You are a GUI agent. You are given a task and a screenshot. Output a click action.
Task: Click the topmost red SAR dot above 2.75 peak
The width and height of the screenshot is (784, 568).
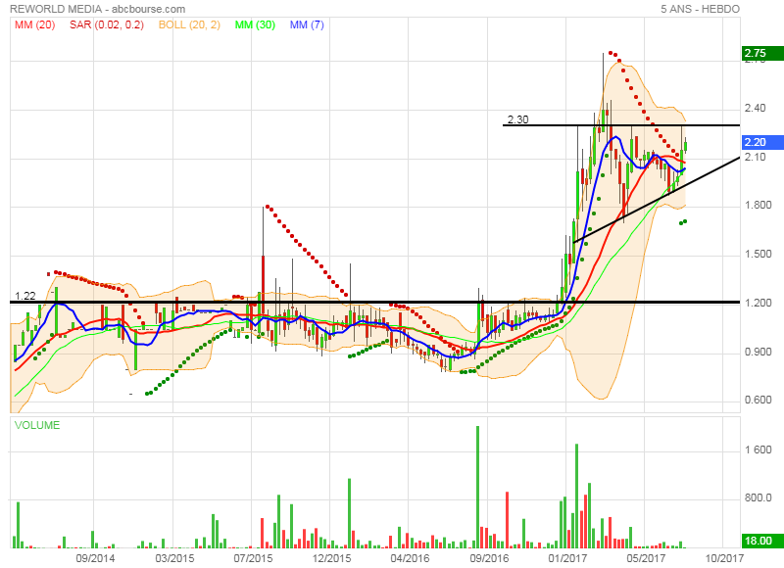point(611,53)
